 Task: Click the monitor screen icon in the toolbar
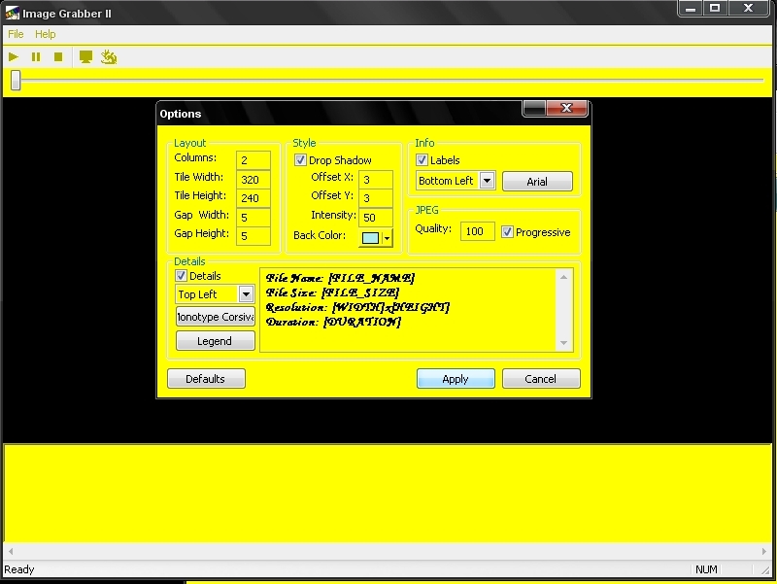tap(85, 57)
